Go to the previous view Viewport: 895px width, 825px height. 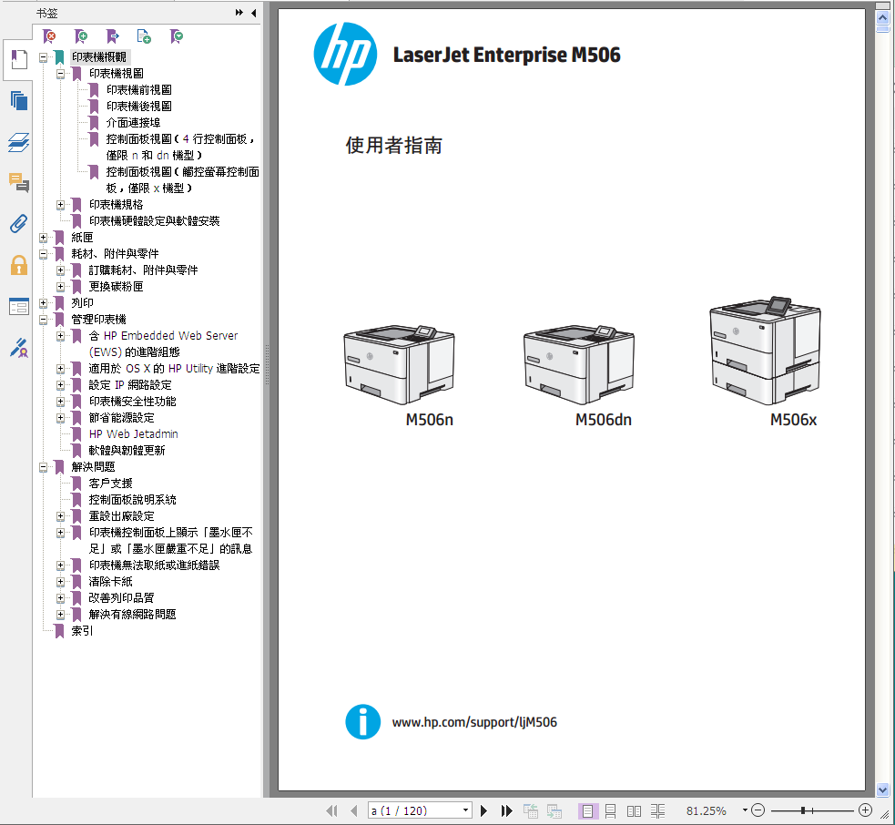pyautogui.click(x=531, y=810)
